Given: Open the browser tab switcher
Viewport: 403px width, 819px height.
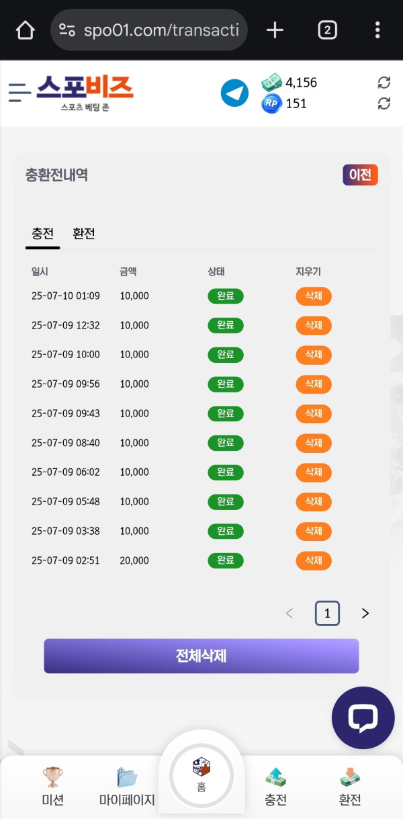Looking at the screenshot, I should (327, 30).
